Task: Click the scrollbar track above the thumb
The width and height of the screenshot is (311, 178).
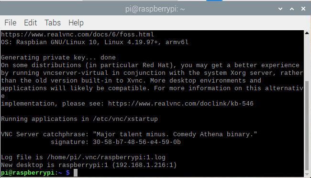Action: pyautogui.click(x=307, y=58)
